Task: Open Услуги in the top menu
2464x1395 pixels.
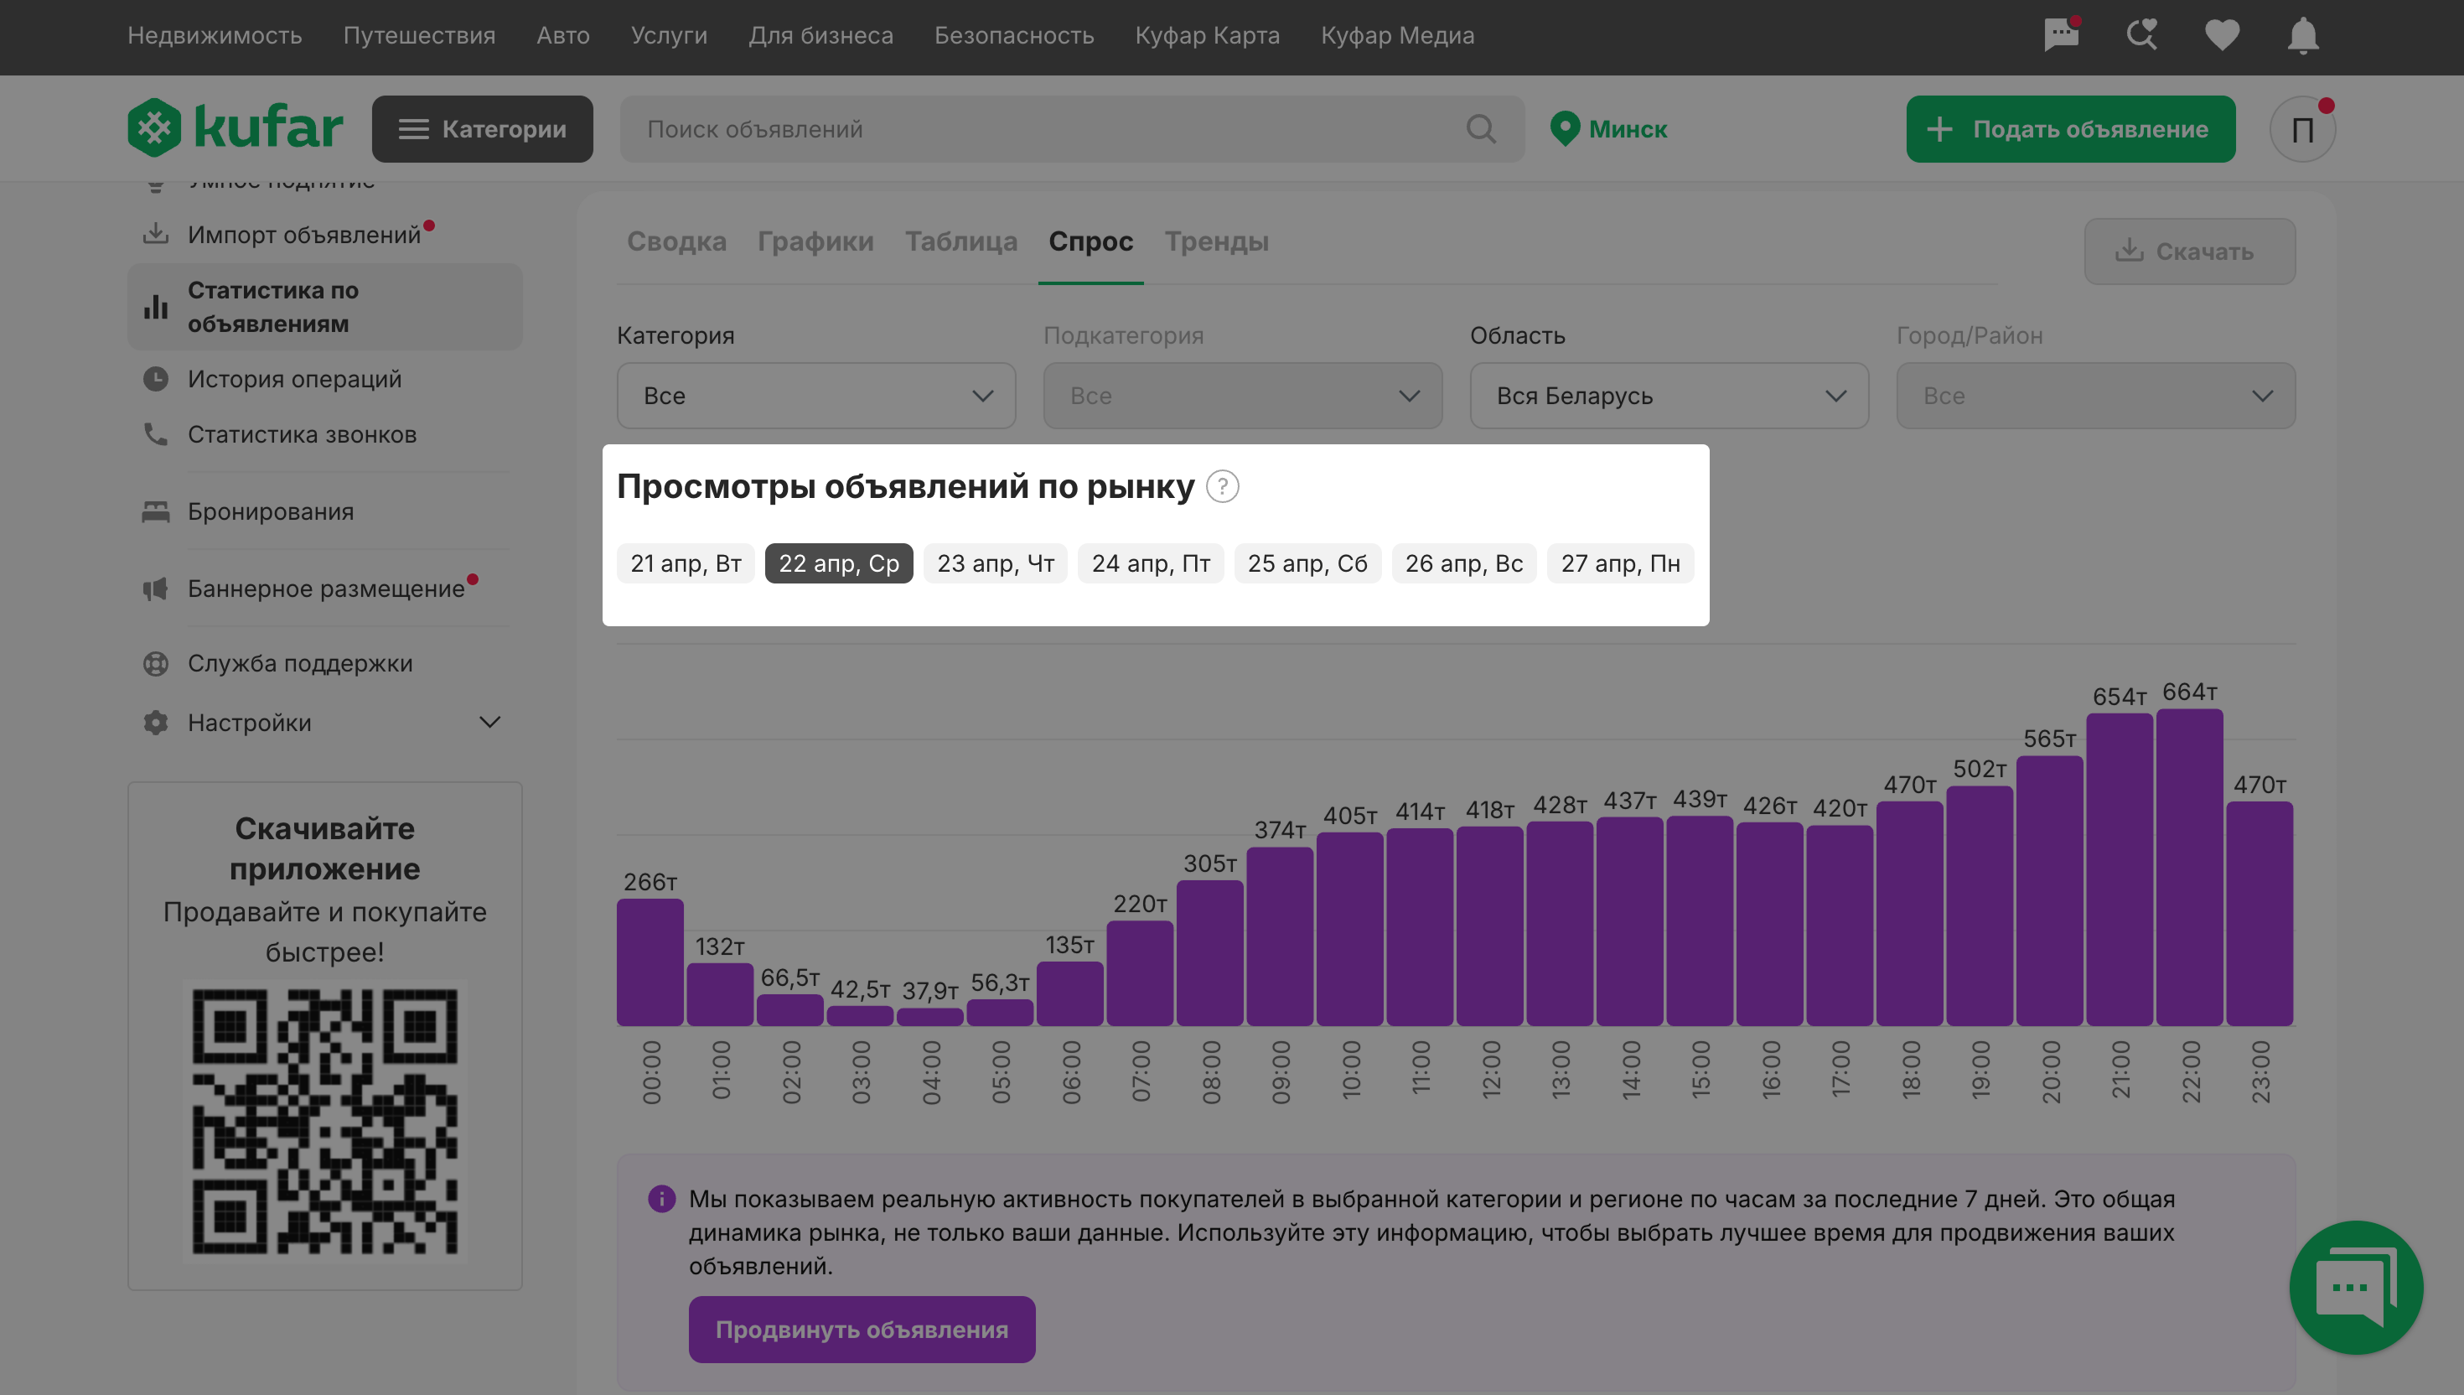Action: point(669,35)
